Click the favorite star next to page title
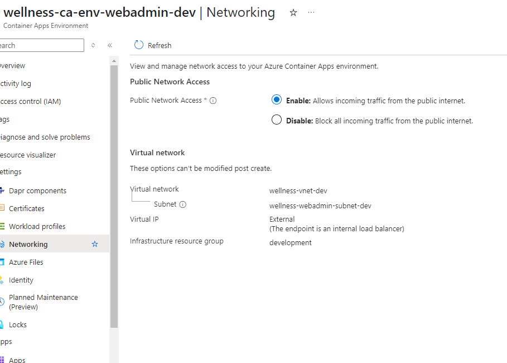Viewport: 507px width, 363px height. click(x=293, y=13)
